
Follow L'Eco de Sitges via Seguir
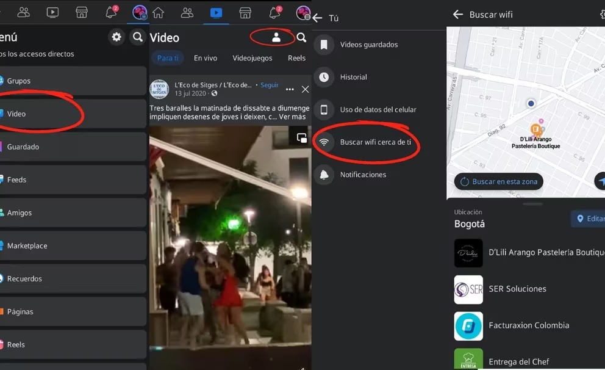[270, 85]
